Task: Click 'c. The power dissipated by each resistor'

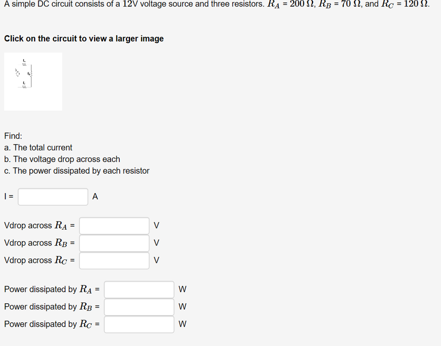Action: coord(77,171)
